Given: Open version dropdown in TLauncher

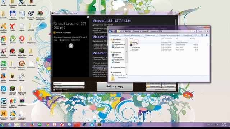Looking at the screenshot, I should [69, 87].
